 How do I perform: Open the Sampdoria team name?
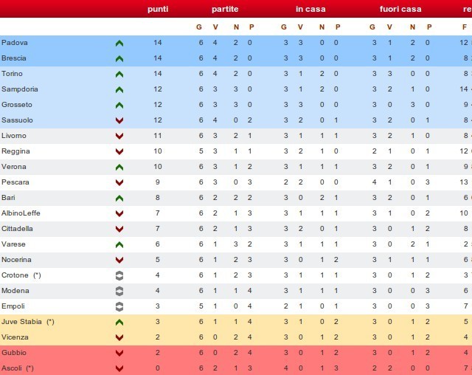tap(20, 89)
